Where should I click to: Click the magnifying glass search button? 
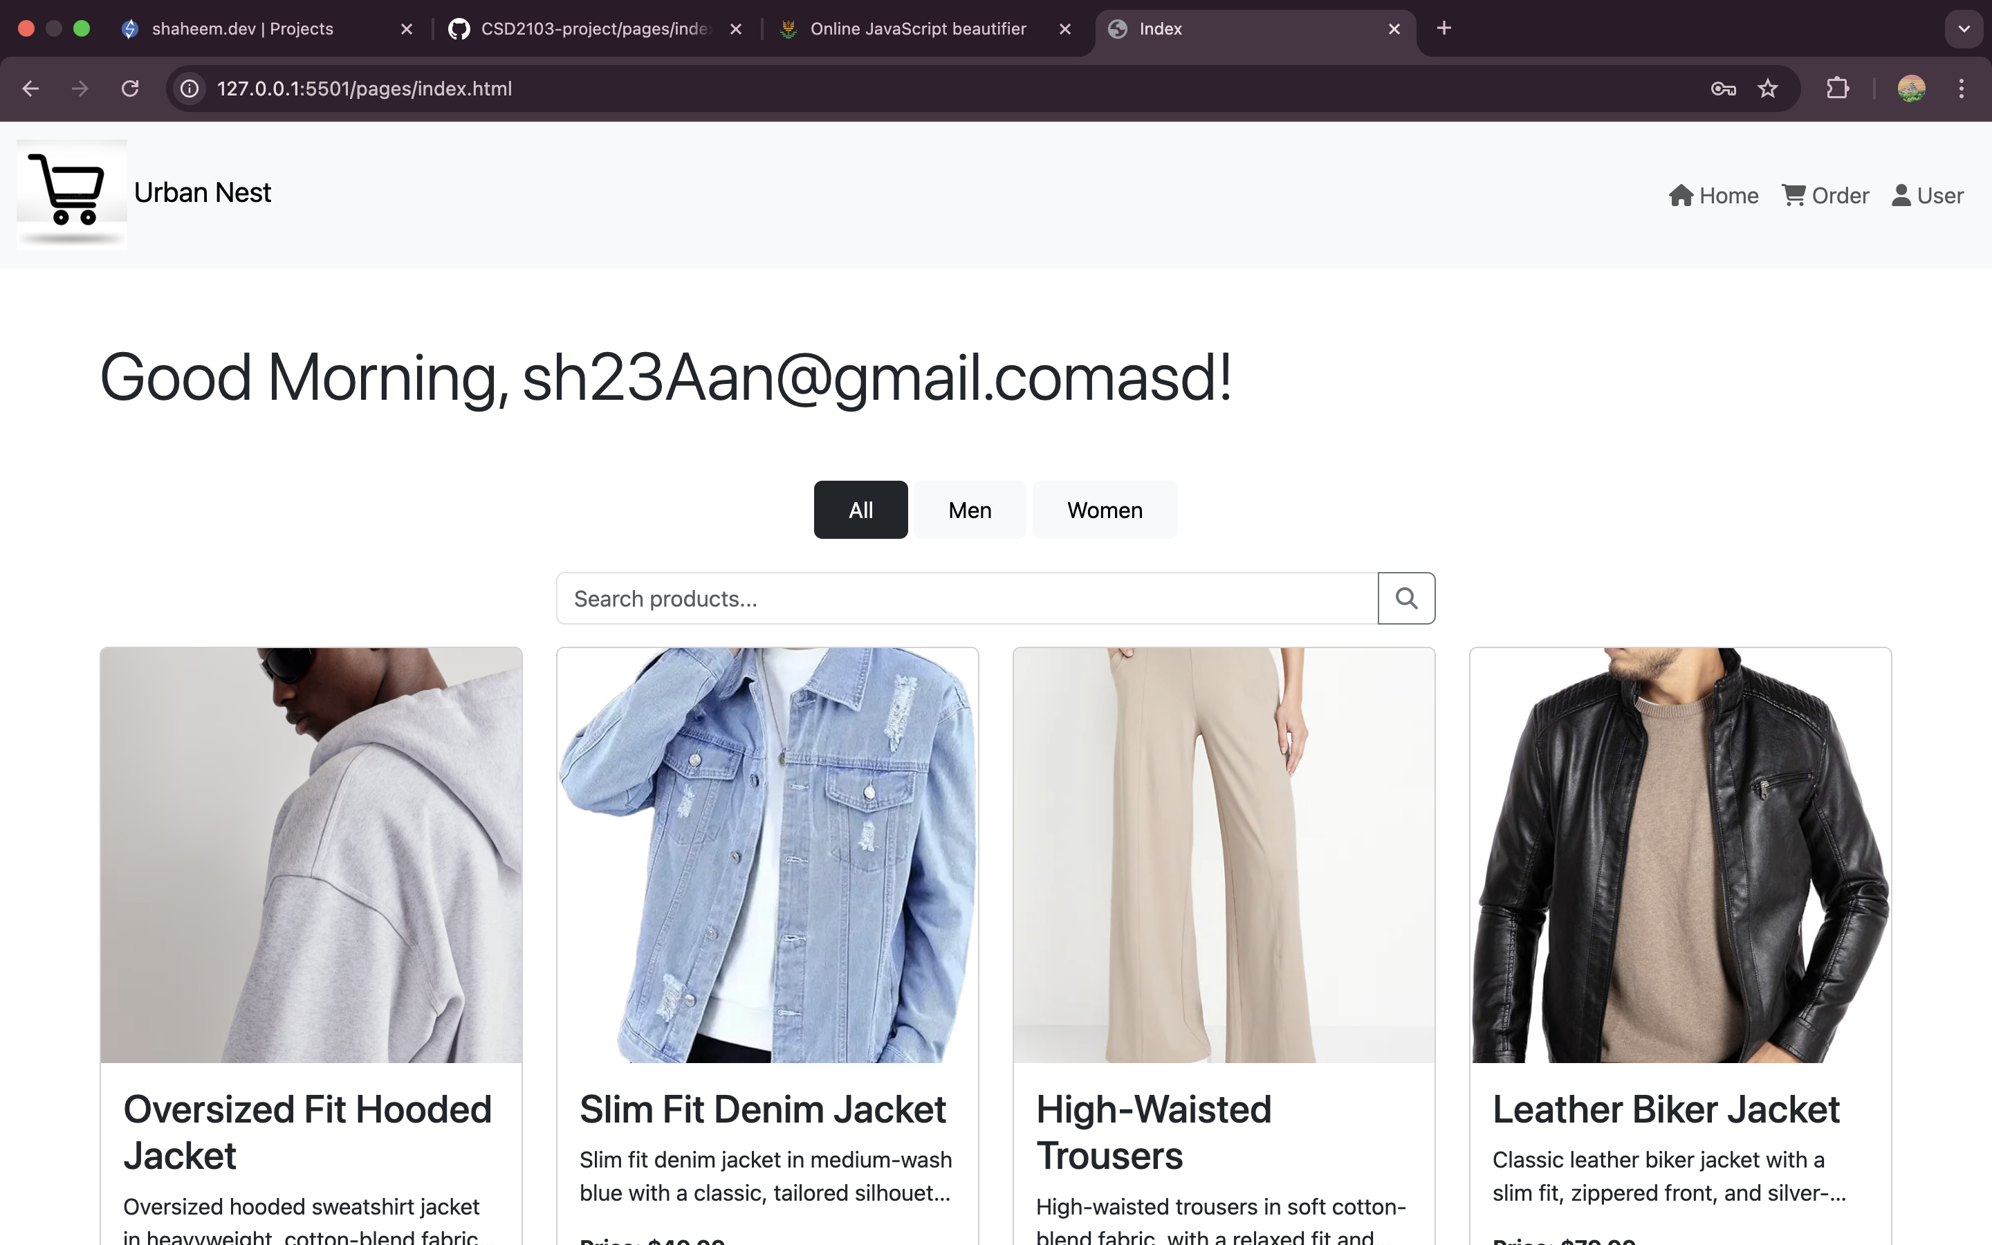[1406, 598]
